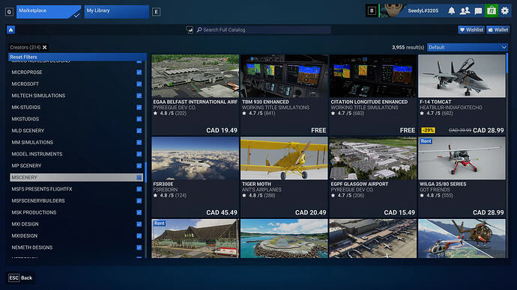Uncheck the MKSTUDIOS checkbox
This screenshot has height=290, width=517.
tap(139, 119)
